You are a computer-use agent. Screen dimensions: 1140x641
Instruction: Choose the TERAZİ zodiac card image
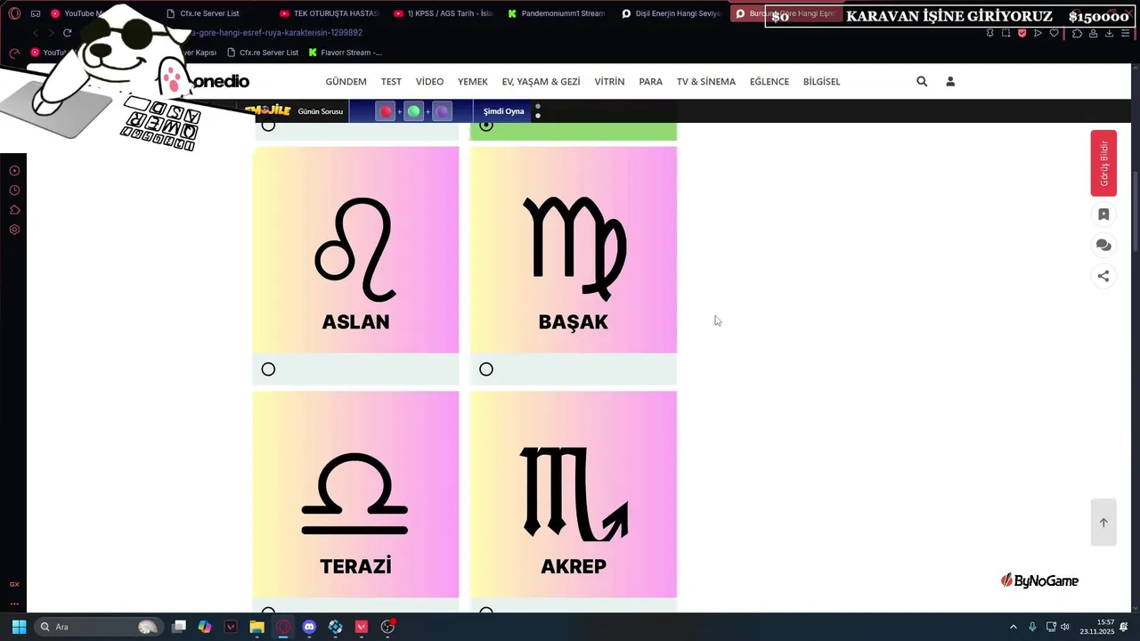(x=355, y=494)
